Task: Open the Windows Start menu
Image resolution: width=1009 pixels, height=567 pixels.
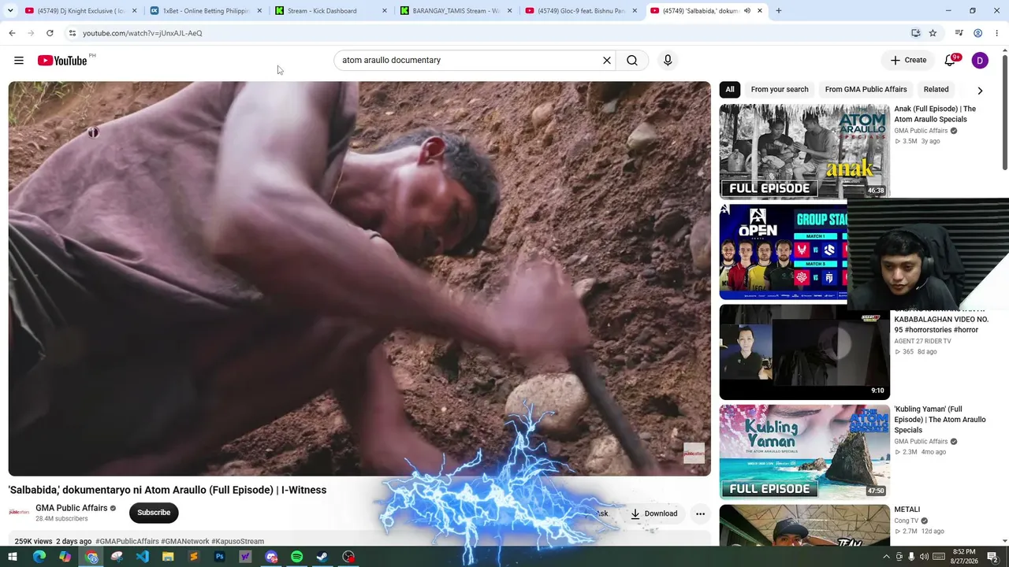Action: tap(13, 557)
